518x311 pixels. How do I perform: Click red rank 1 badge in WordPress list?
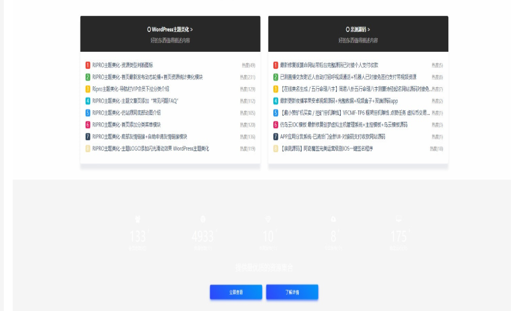point(88,65)
